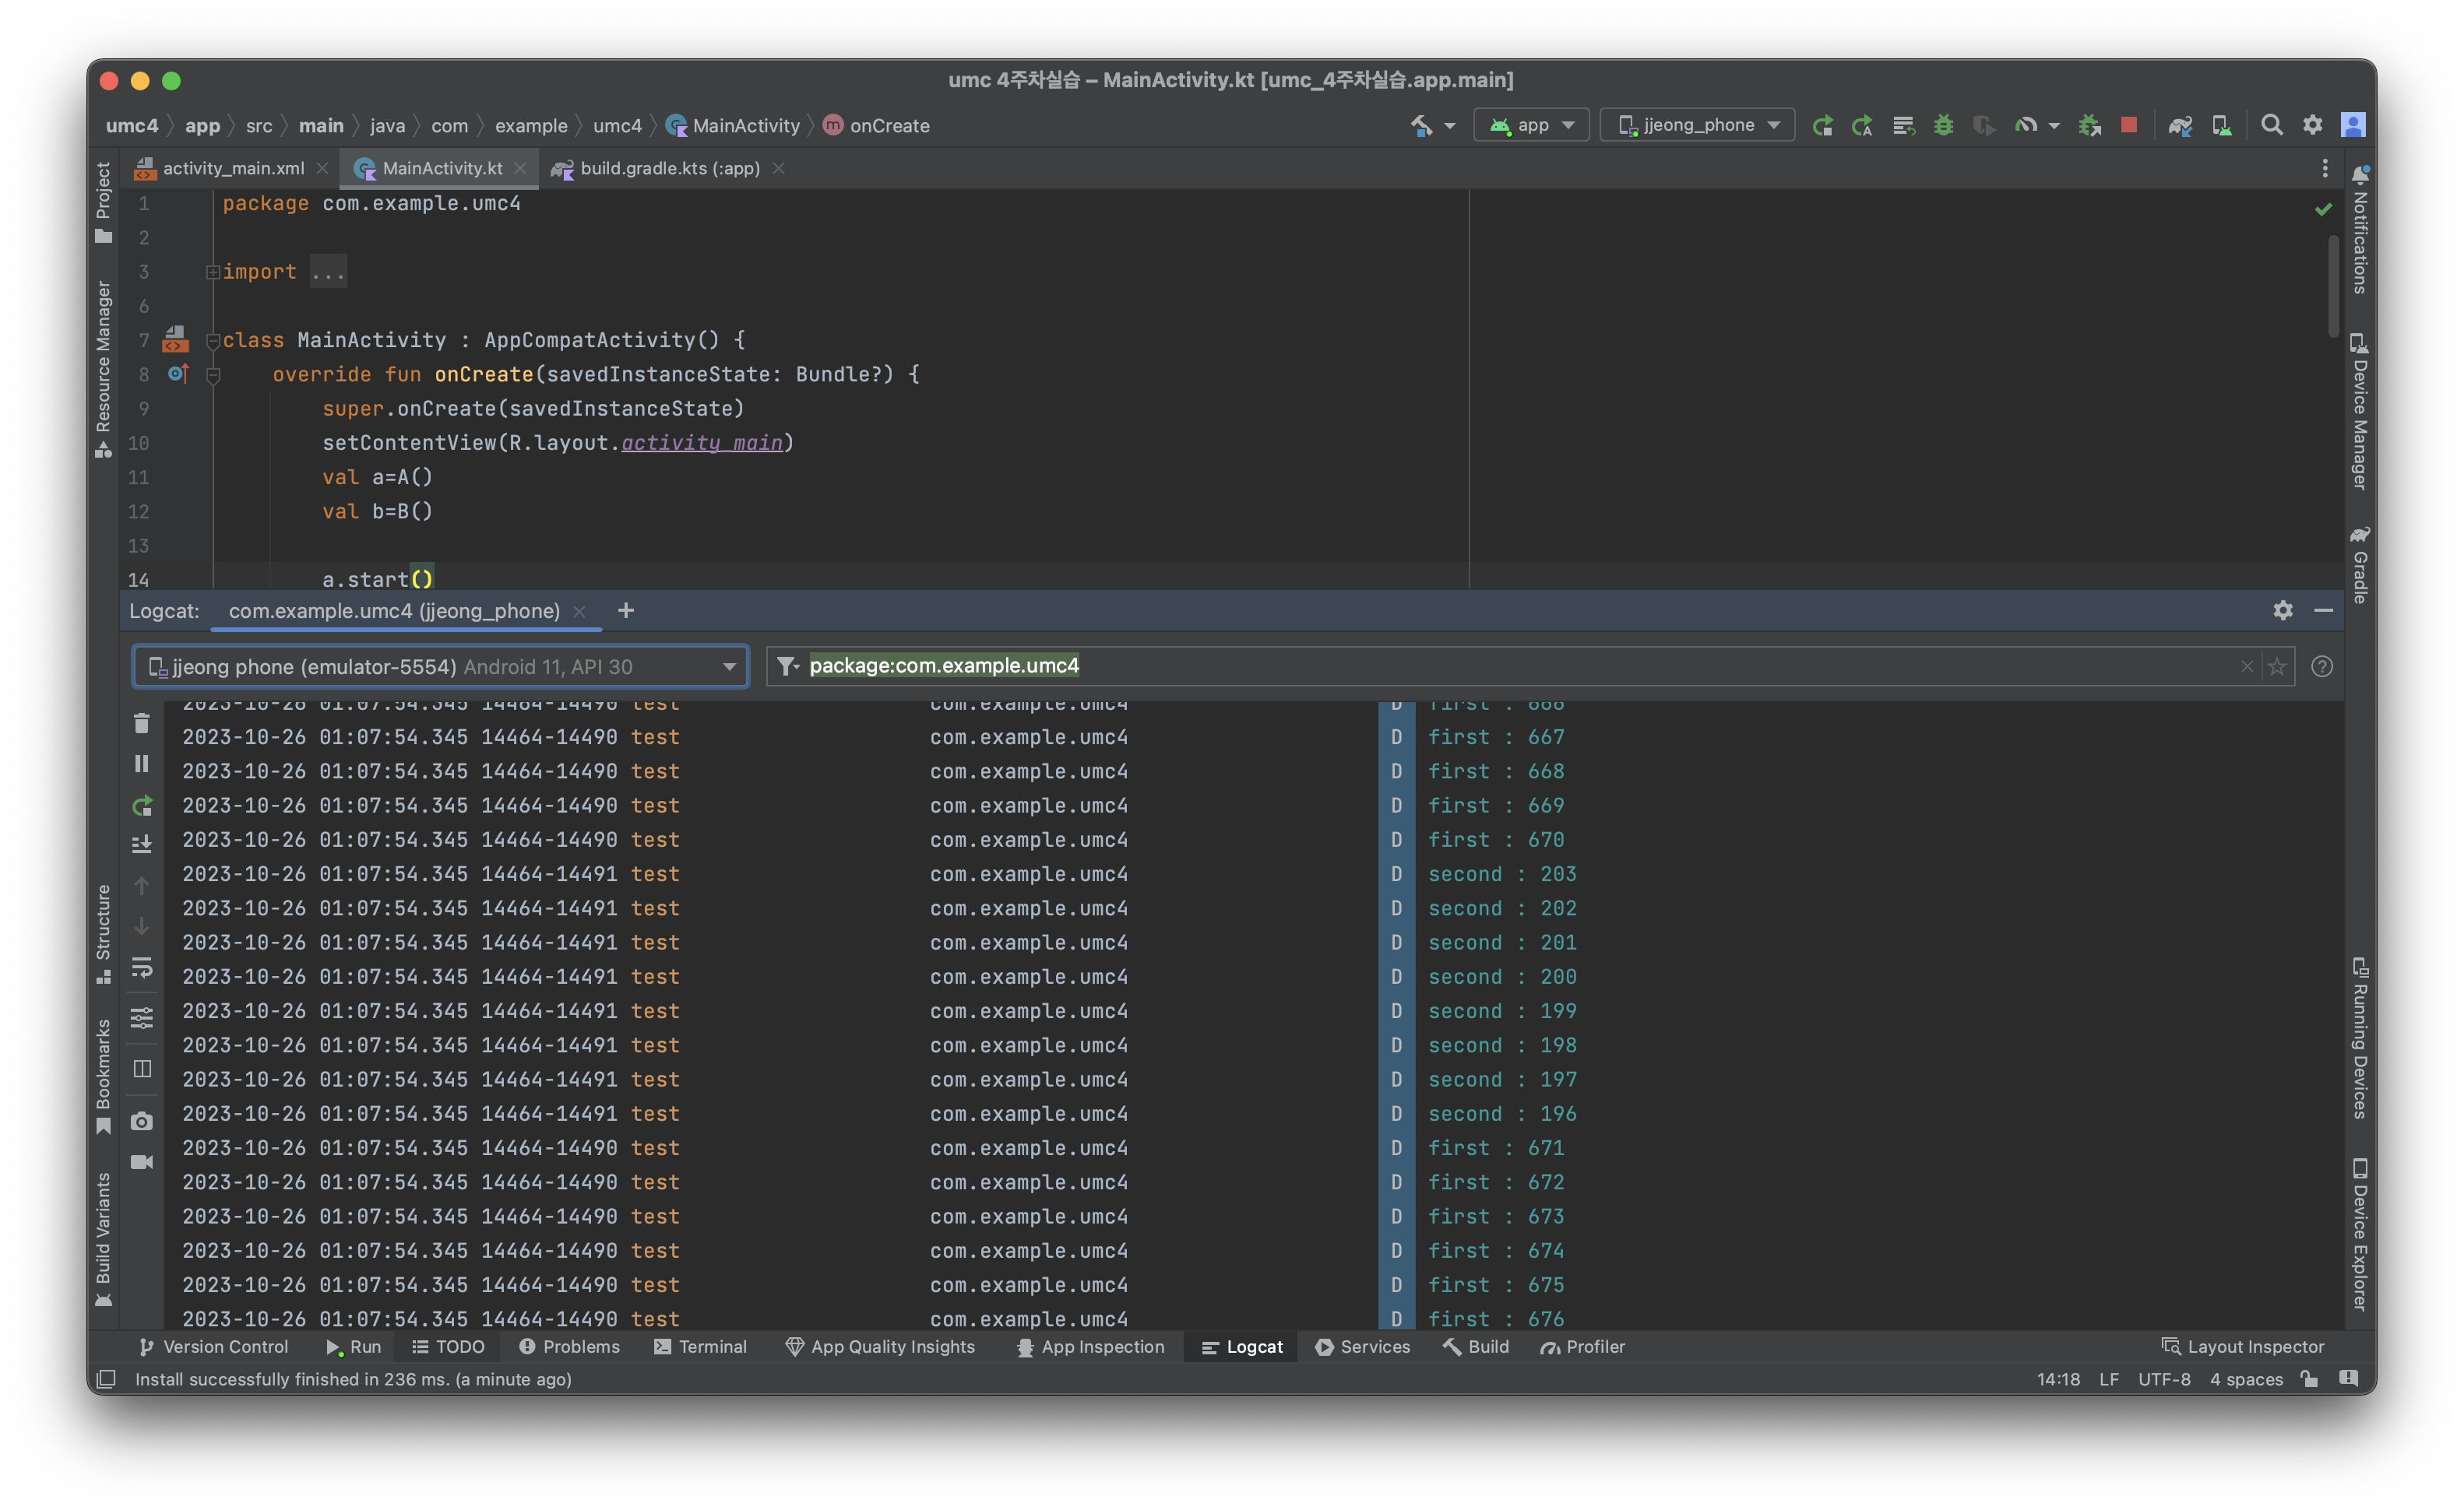Open Logcat filter history funnel icon
This screenshot has height=1510, width=2464.
[x=788, y=665]
